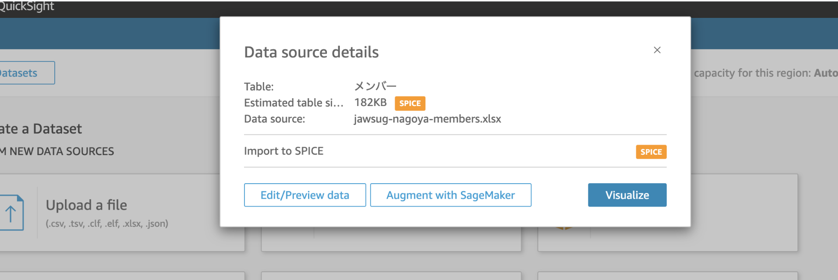Click the NEW DATA SOURCES section label
The width and height of the screenshot is (838, 280).
point(58,151)
